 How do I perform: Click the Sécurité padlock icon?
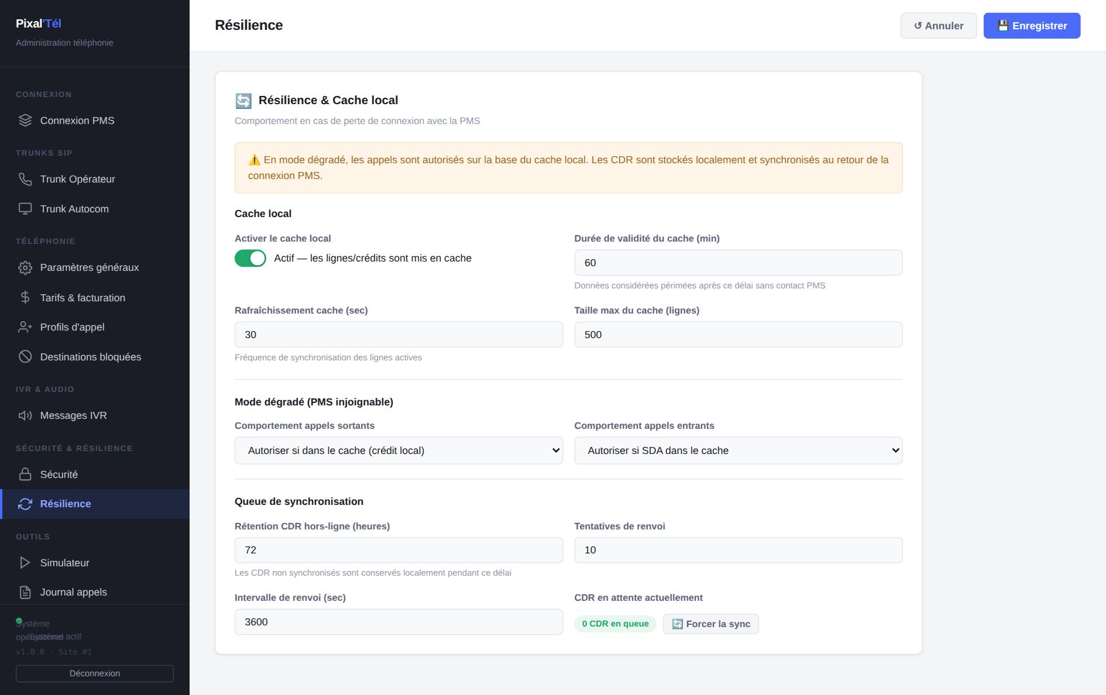pos(25,474)
